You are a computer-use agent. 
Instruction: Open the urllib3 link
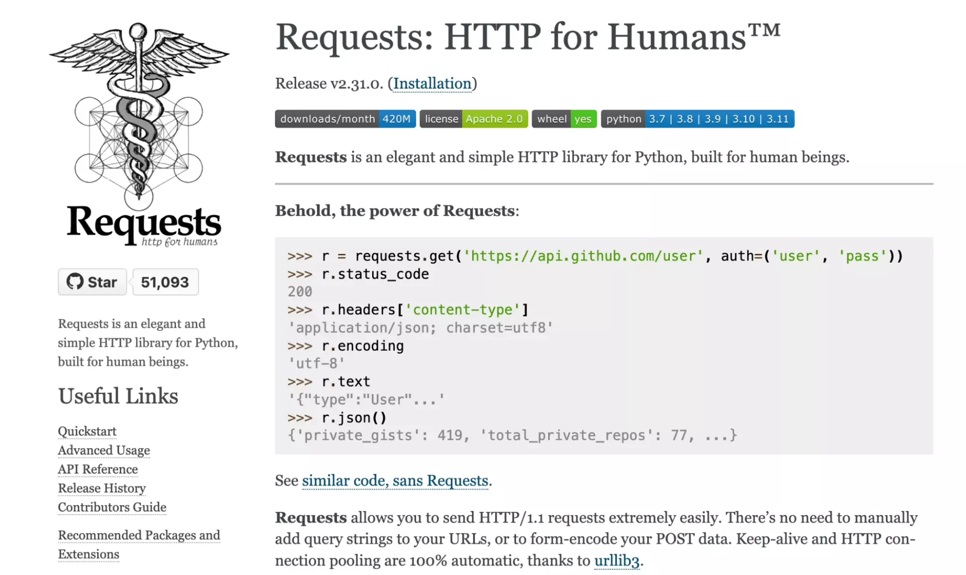pos(617,560)
